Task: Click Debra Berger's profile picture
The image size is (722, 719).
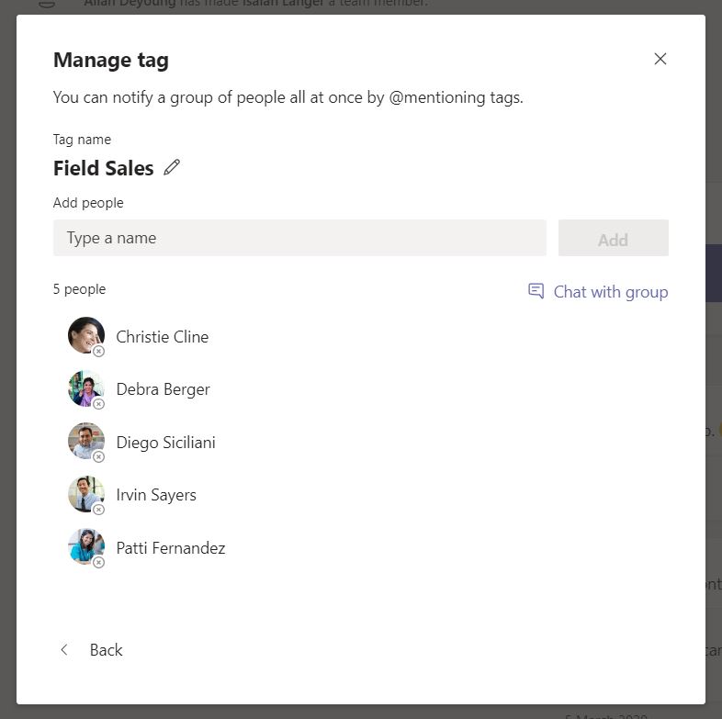Action: point(85,388)
